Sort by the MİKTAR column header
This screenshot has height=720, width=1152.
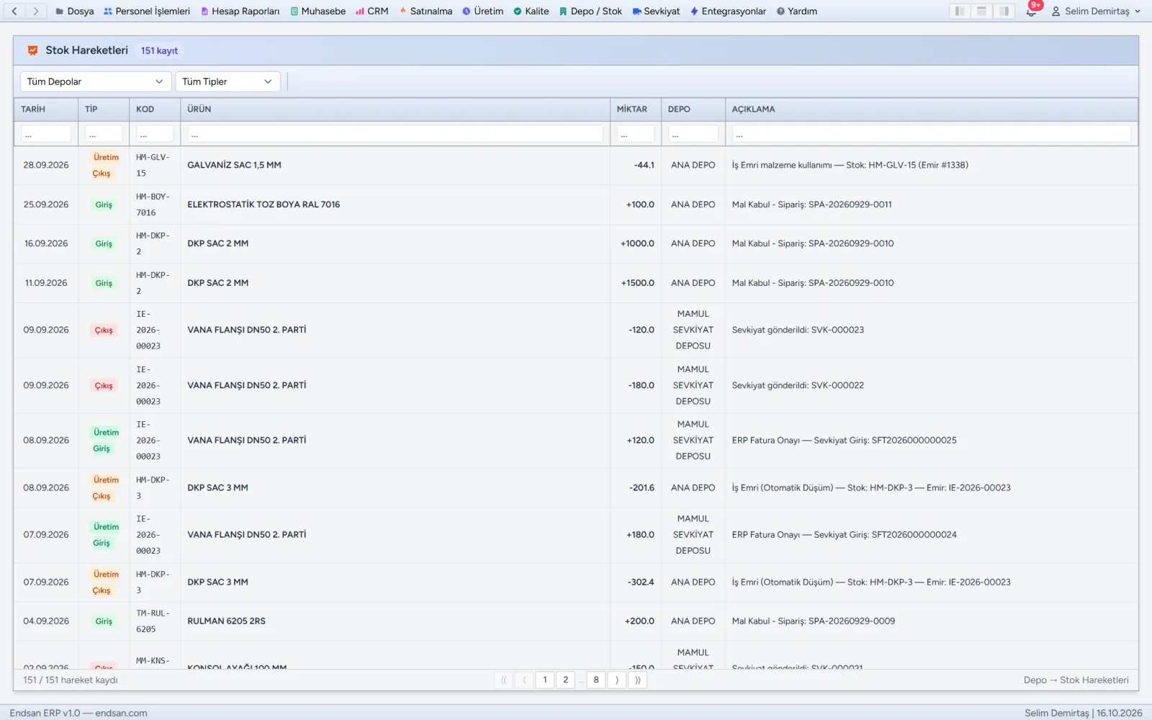coord(636,109)
